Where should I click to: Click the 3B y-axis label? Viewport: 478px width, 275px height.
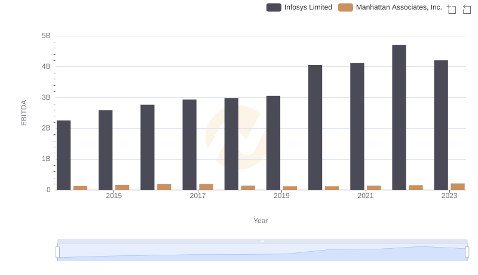click(x=46, y=97)
